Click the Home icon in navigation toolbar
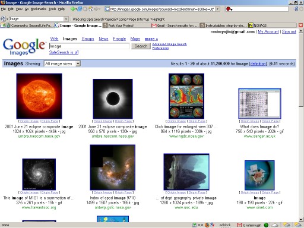Viewport: 304px width, 228px height. point(91,9)
